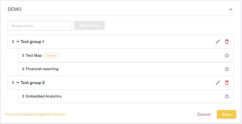Viewport: 242px width, 124px height.
Task: Edit Test group 1 with pencil icon
Action: click(218, 42)
